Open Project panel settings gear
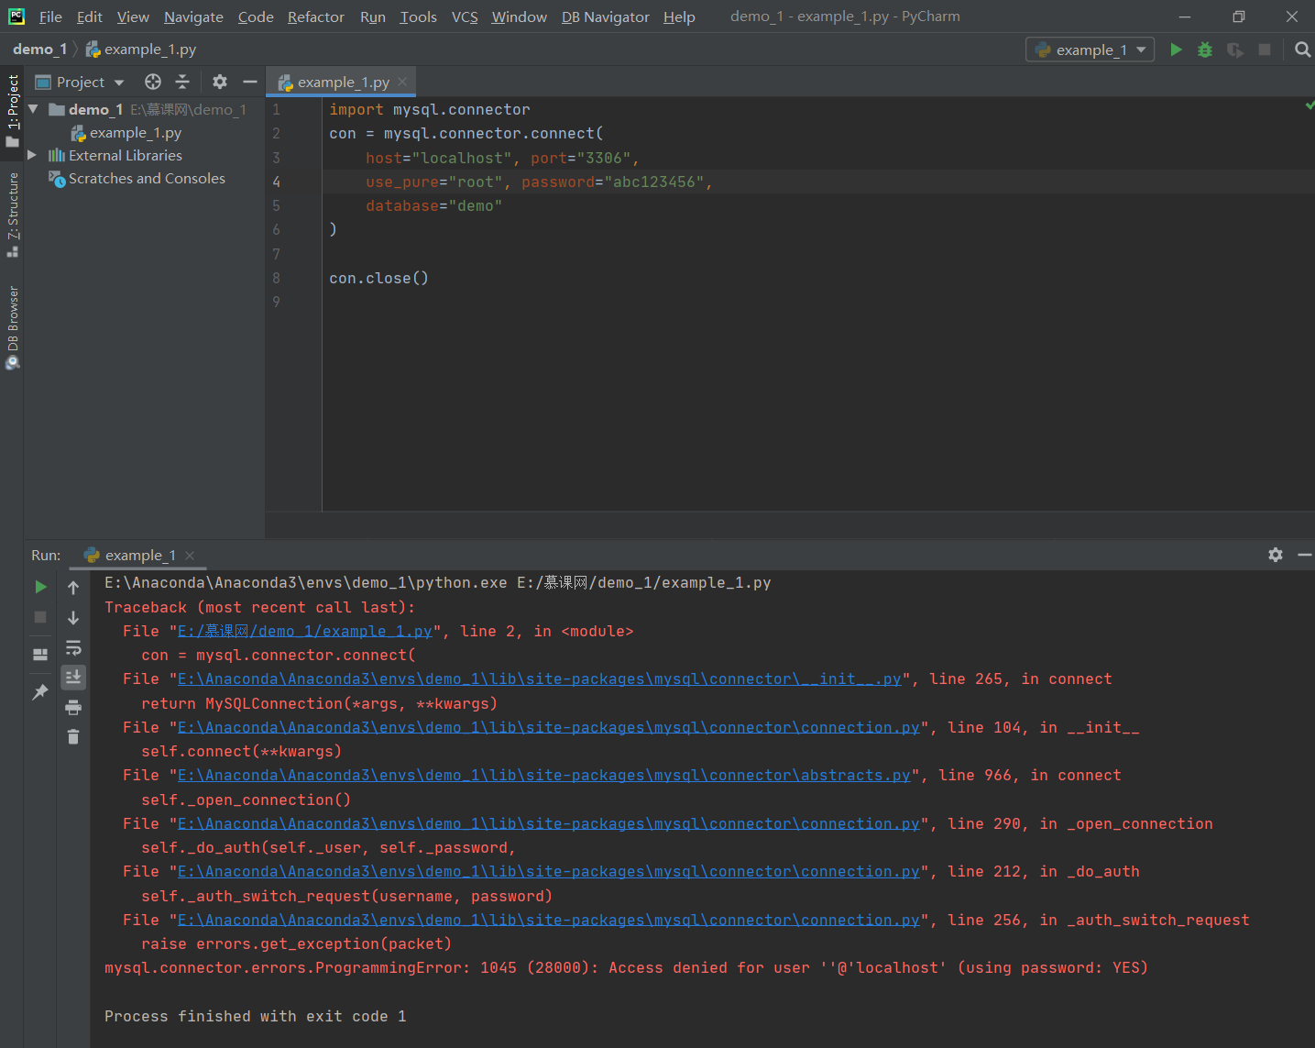The width and height of the screenshot is (1315, 1048). pyautogui.click(x=220, y=82)
